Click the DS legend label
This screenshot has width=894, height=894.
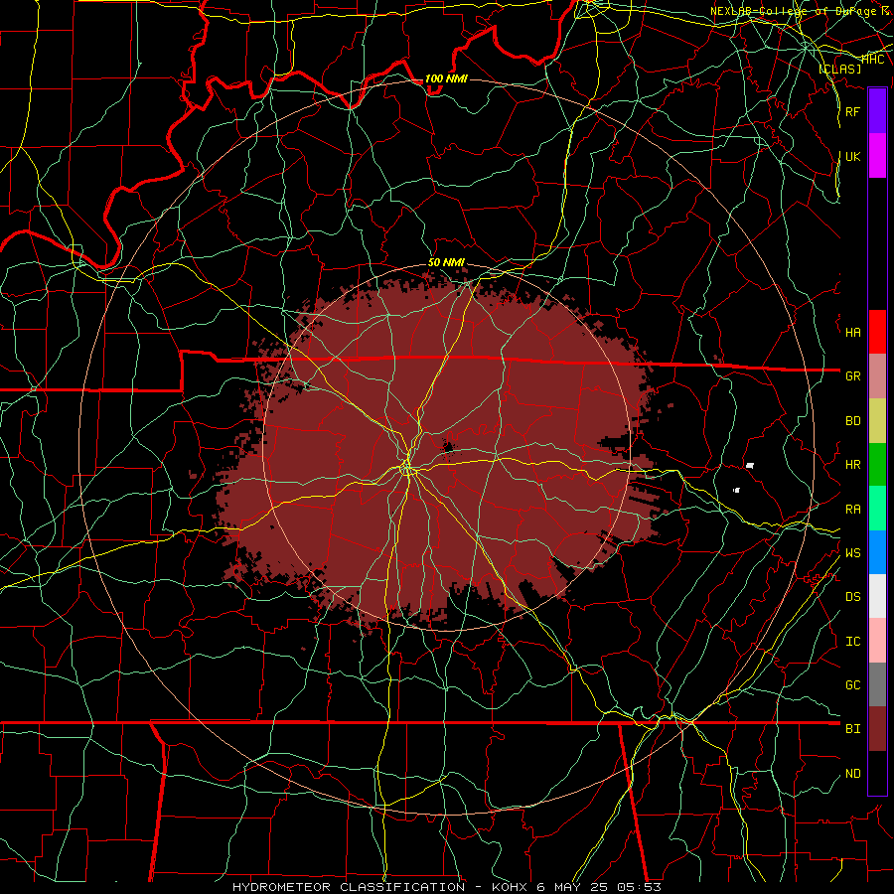(x=852, y=597)
